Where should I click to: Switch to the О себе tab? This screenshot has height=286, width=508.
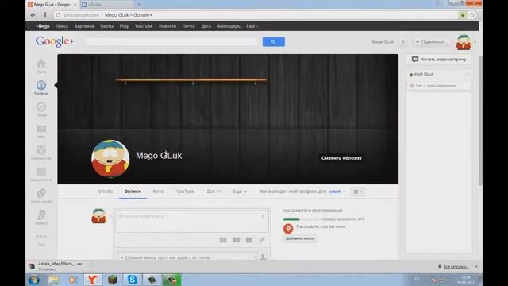pyautogui.click(x=106, y=191)
